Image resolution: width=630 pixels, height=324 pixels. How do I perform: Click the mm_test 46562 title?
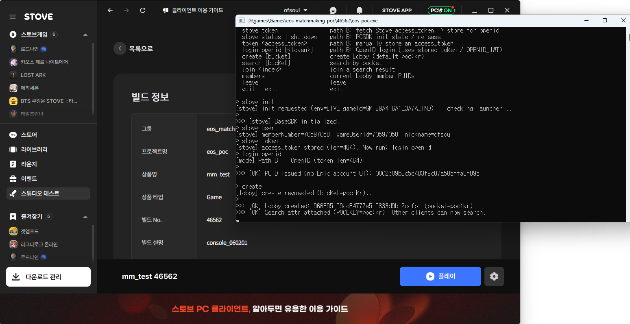(x=150, y=276)
